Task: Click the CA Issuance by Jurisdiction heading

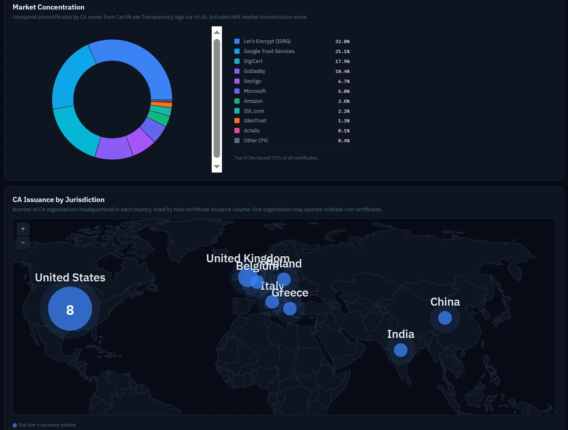Action: click(x=59, y=200)
